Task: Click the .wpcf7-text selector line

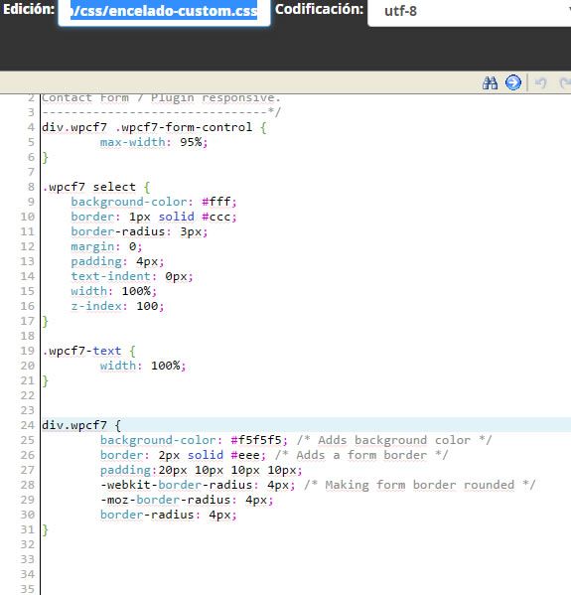Action: click(88, 351)
